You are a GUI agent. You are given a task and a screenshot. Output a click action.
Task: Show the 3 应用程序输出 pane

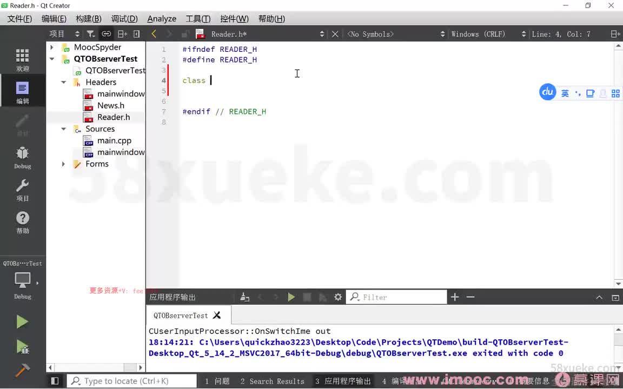(343, 381)
